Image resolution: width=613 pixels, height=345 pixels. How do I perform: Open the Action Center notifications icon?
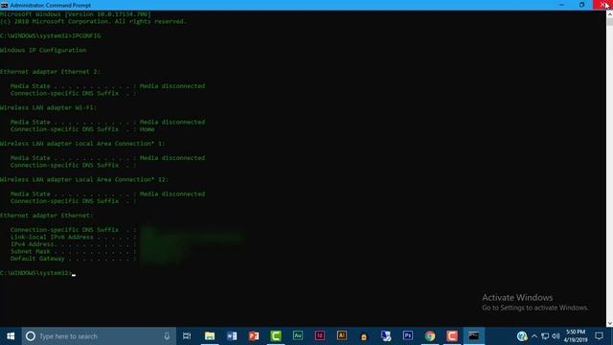click(x=599, y=336)
